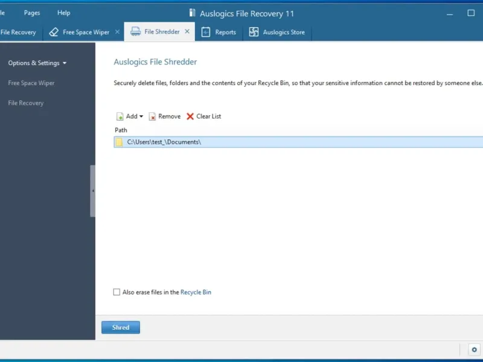This screenshot has height=362, width=483.
Task: Collapse the sidebar panel handle
Action: point(93,191)
